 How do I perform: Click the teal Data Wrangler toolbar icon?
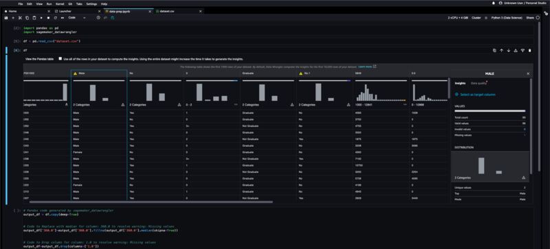[x=113, y=18]
